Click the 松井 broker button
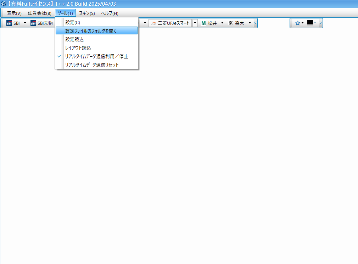The image size is (358, 264). pos(209,23)
